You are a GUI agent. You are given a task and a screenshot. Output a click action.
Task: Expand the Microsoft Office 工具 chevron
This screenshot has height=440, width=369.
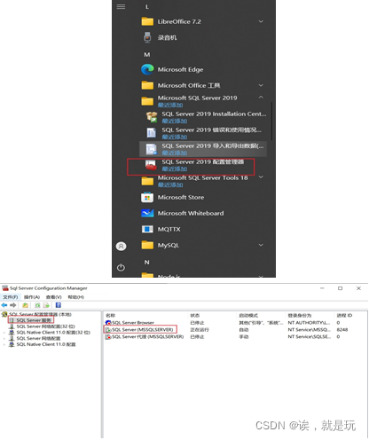[x=261, y=85]
